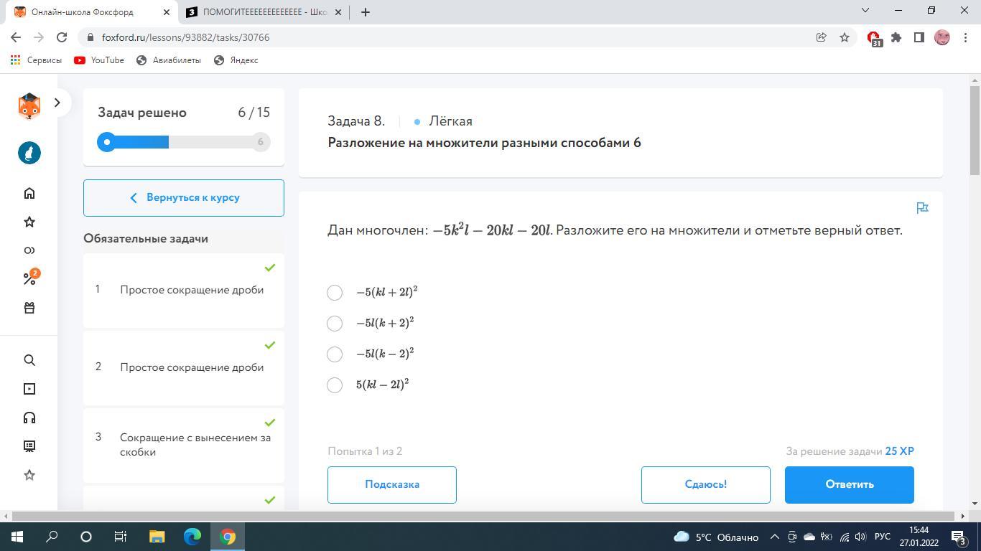Click the Ответить submit button

tap(849, 484)
